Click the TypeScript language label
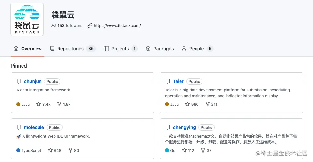This screenshot has width=313, height=162. pos(31,151)
